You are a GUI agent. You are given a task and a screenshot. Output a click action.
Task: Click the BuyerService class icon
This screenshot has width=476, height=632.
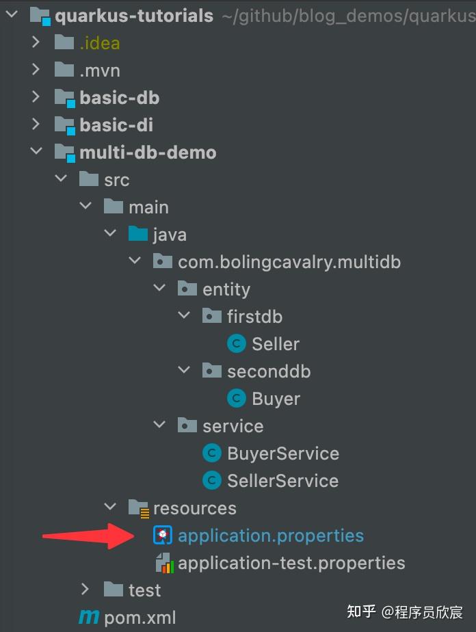212,453
